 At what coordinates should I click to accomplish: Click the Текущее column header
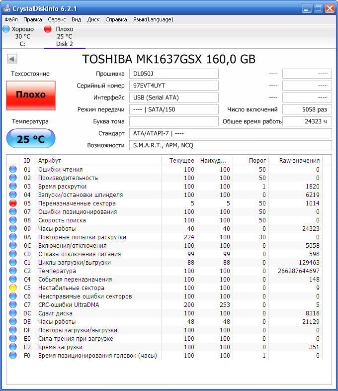click(x=179, y=160)
